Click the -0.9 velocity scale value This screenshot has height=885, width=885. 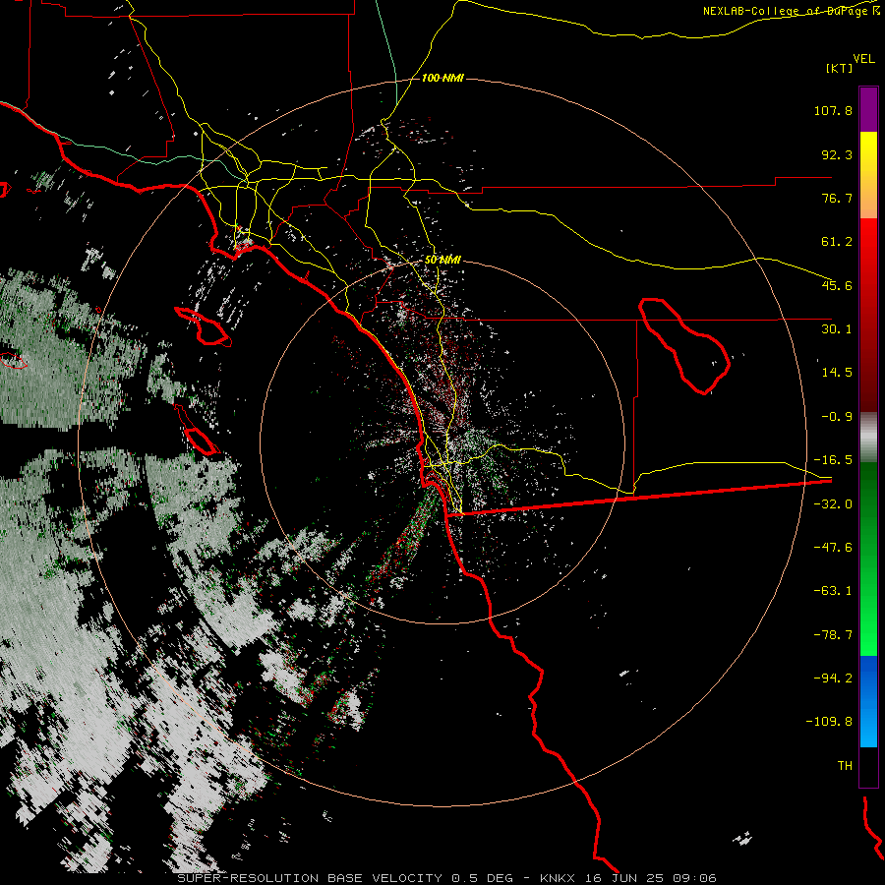pos(837,417)
